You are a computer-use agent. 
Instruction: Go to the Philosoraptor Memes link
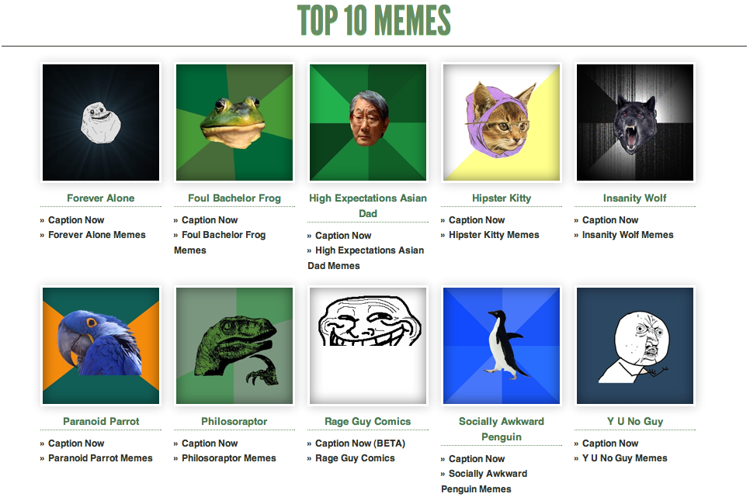click(x=228, y=457)
